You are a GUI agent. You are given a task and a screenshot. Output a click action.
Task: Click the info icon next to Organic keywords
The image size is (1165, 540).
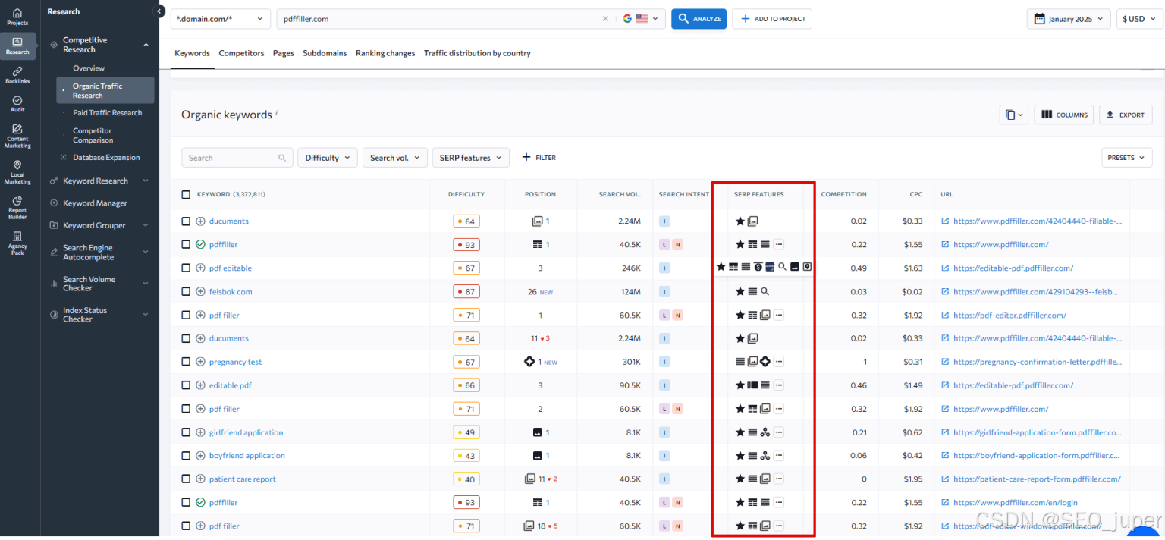pos(276,113)
